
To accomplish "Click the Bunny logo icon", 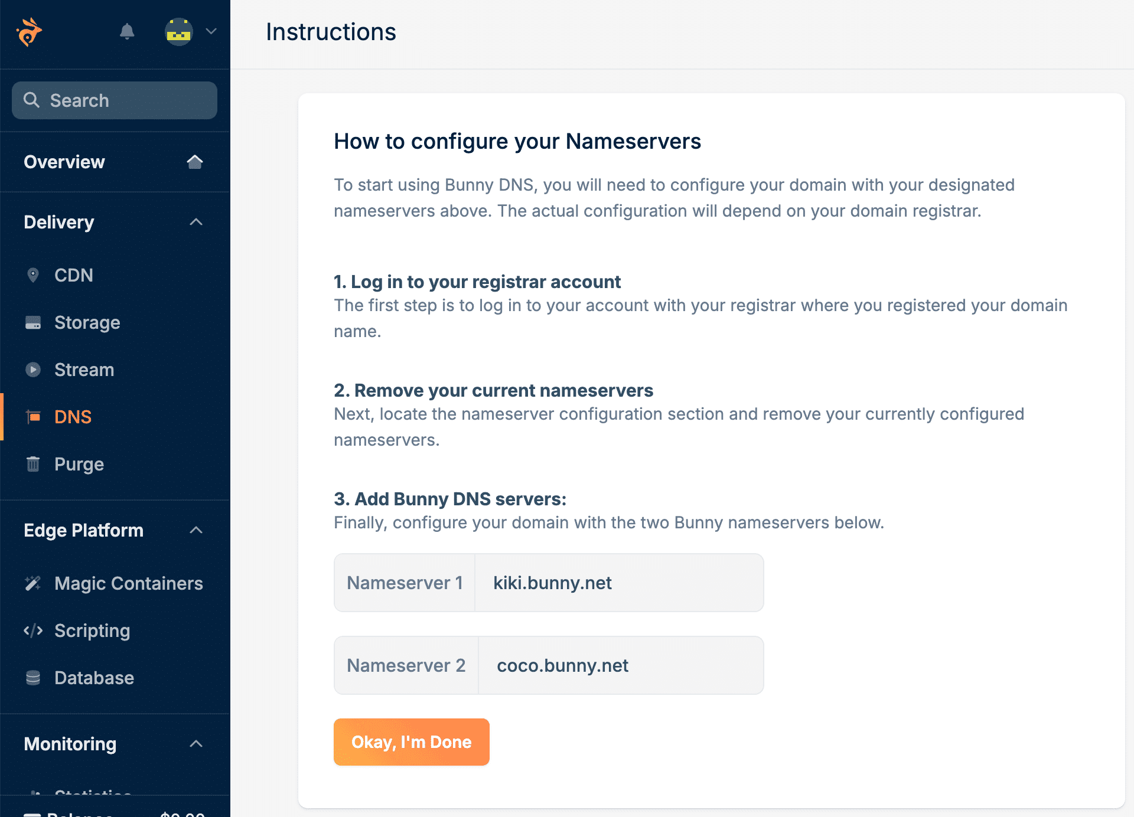I will pyautogui.click(x=29, y=32).
